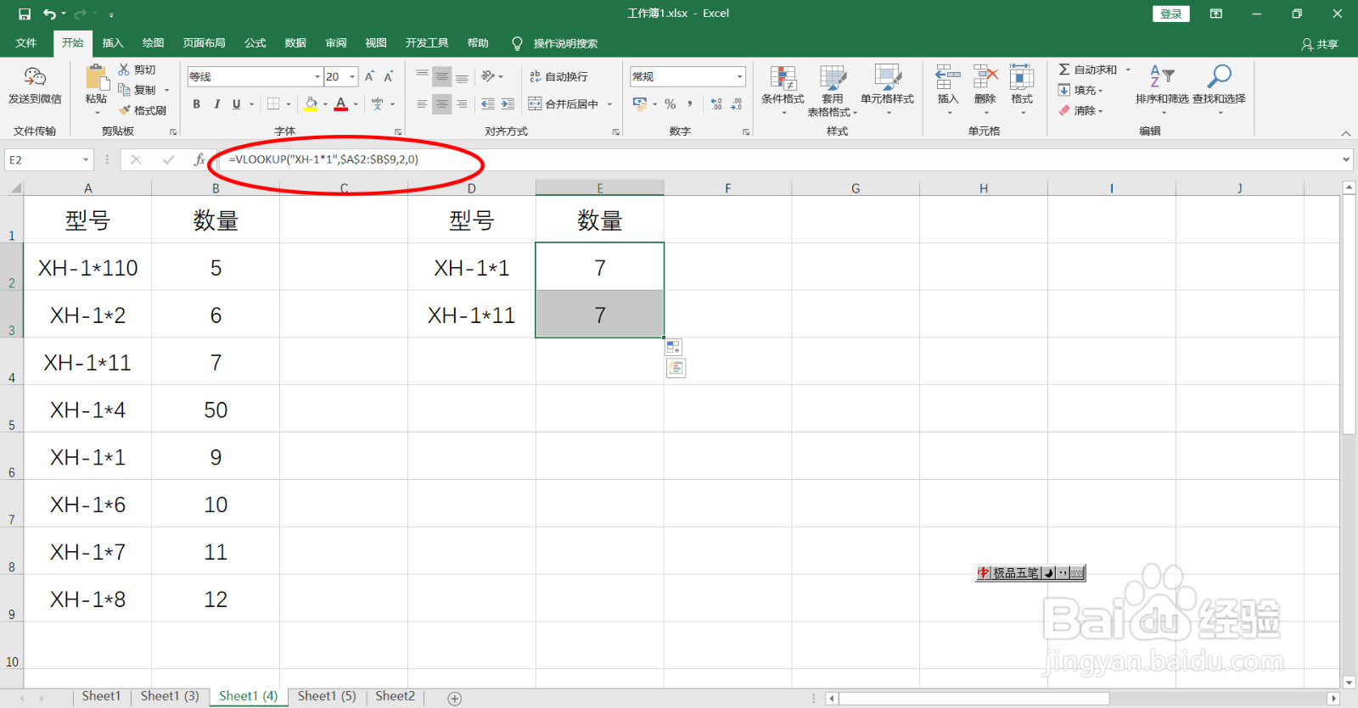Click the Decrease Indent icon

[x=488, y=103]
